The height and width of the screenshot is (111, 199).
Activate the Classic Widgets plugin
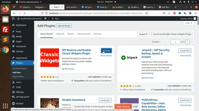pos(106,51)
